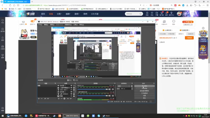The image size is (210, 118).
Task: Open start-broadcast icon in Douyu header
Action: coord(157,14)
